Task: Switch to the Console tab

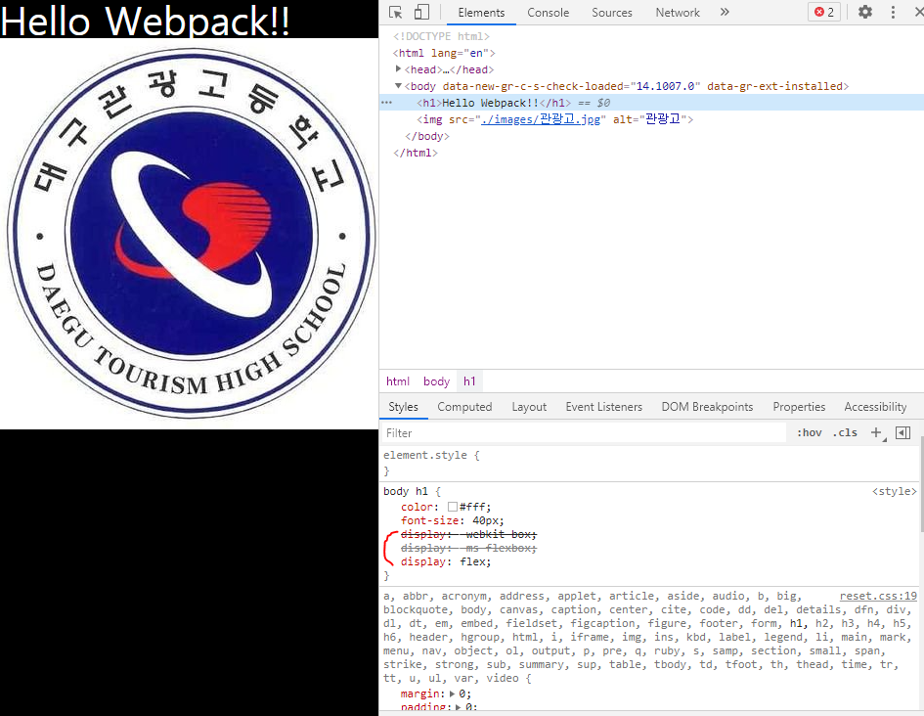Action: [x=548, y=13]
